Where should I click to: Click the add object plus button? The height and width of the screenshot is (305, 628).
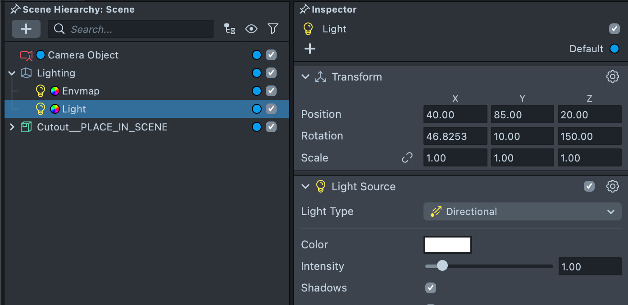pyautogui.click(x=26, y=29)
